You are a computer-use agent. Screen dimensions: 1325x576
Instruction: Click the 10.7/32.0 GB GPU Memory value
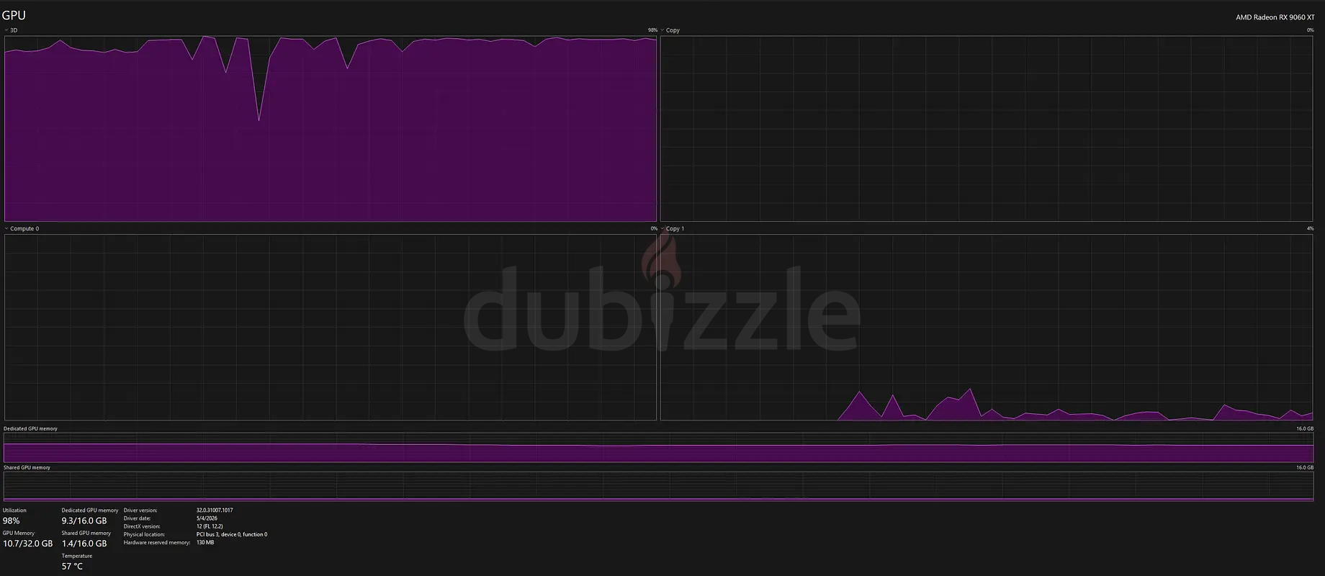28,544
